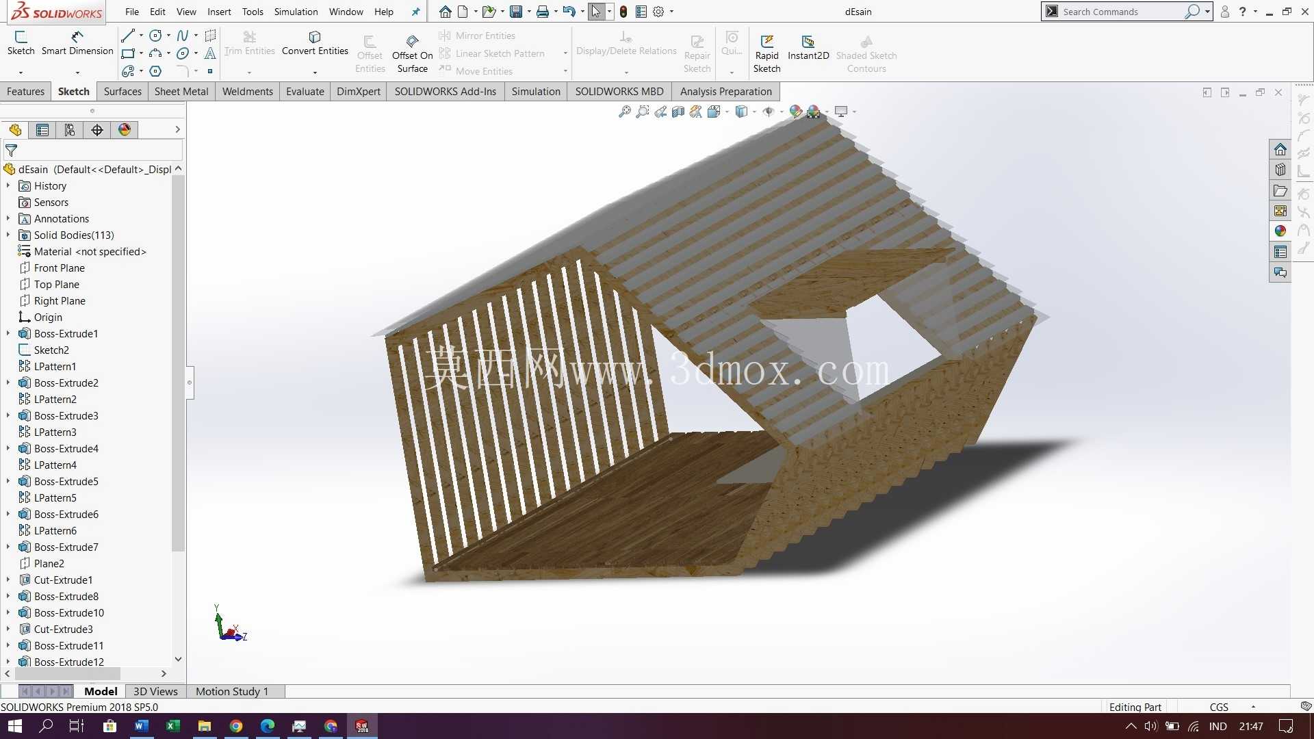This screenshot has width=1314, height=739.
Task: Open Edit Appearance color ball icon
Action: (x=796, y=112)
